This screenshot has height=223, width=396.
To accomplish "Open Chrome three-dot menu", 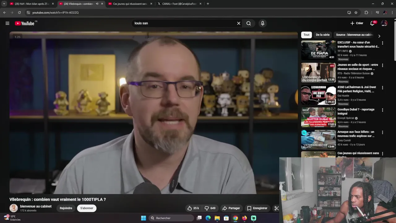I will [392, 12].
